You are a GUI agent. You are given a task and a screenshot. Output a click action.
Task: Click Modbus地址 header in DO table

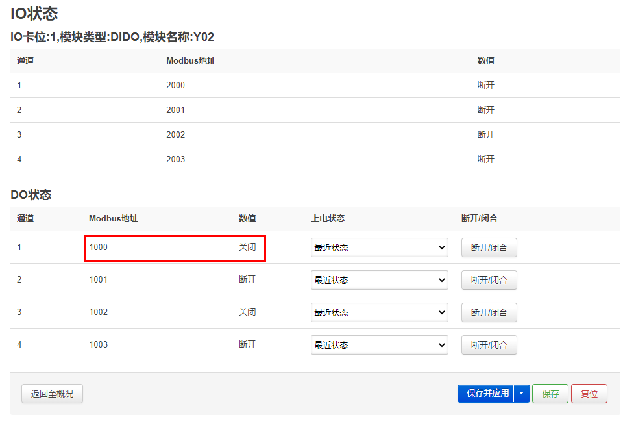click(x=114, y=218)
